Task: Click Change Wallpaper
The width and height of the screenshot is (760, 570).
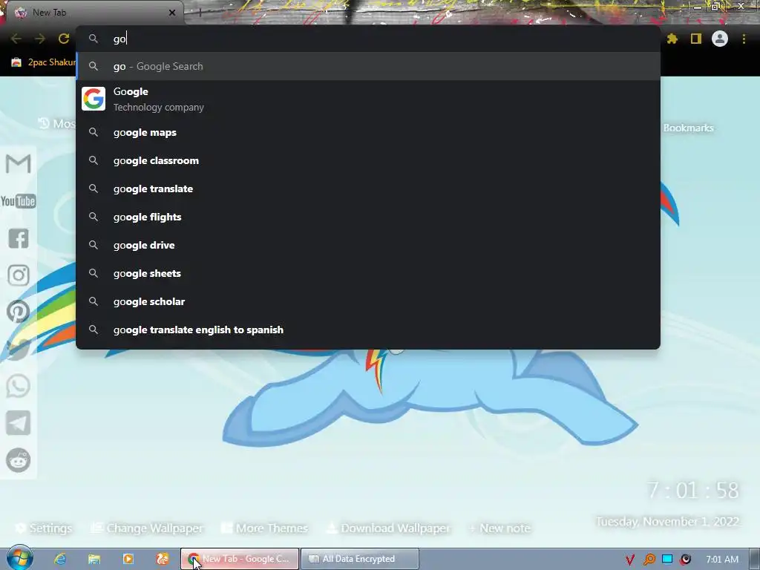Action: [148, 528]
